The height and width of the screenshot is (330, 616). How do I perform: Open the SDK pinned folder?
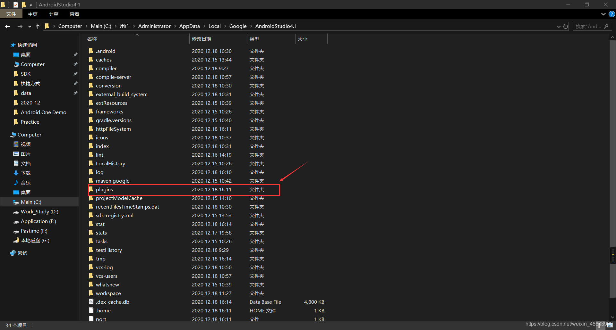click(x=26, y=74)
